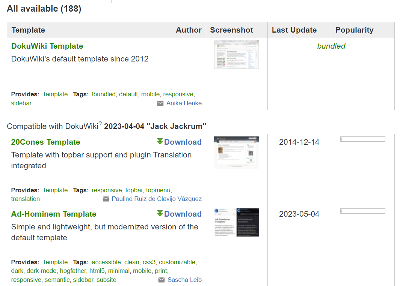Click the Template provides link for 20Cones Template
This screenshot has height=286, width=403.
click(55, 190)
